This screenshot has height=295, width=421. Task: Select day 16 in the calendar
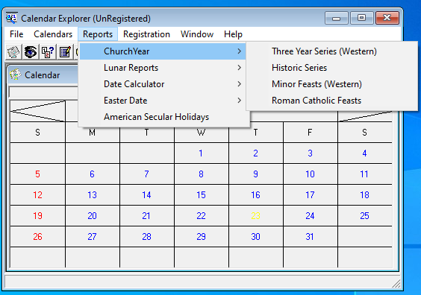pyautogui.click(x=255, y=195)
